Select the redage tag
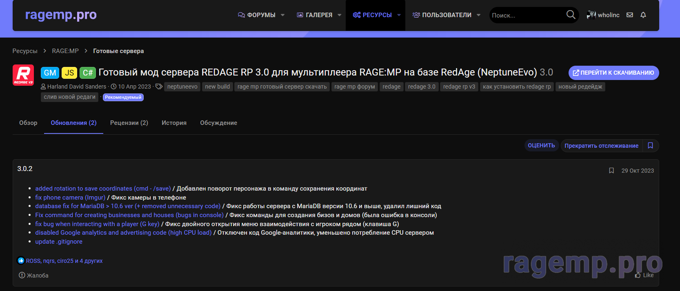 click(x=391, y=87)
